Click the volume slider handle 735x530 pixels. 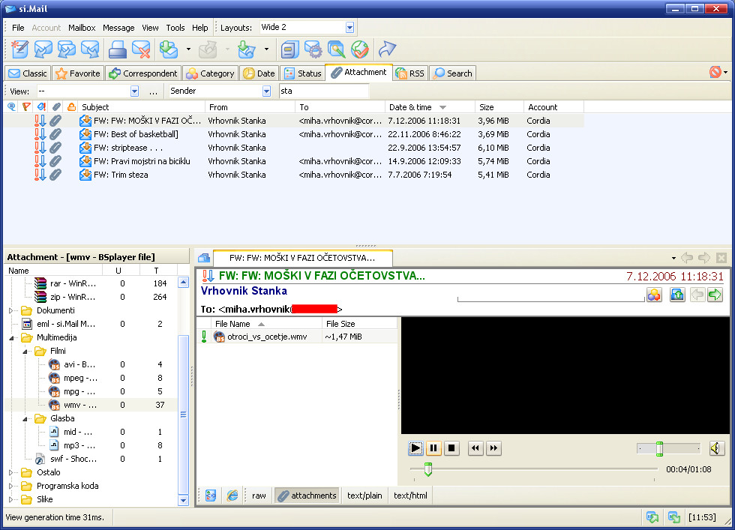[659, 448]
